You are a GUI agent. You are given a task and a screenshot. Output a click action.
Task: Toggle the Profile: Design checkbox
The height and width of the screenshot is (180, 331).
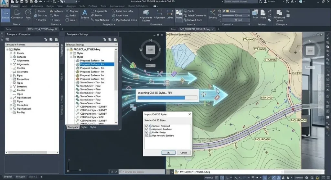tap(147, 132)
